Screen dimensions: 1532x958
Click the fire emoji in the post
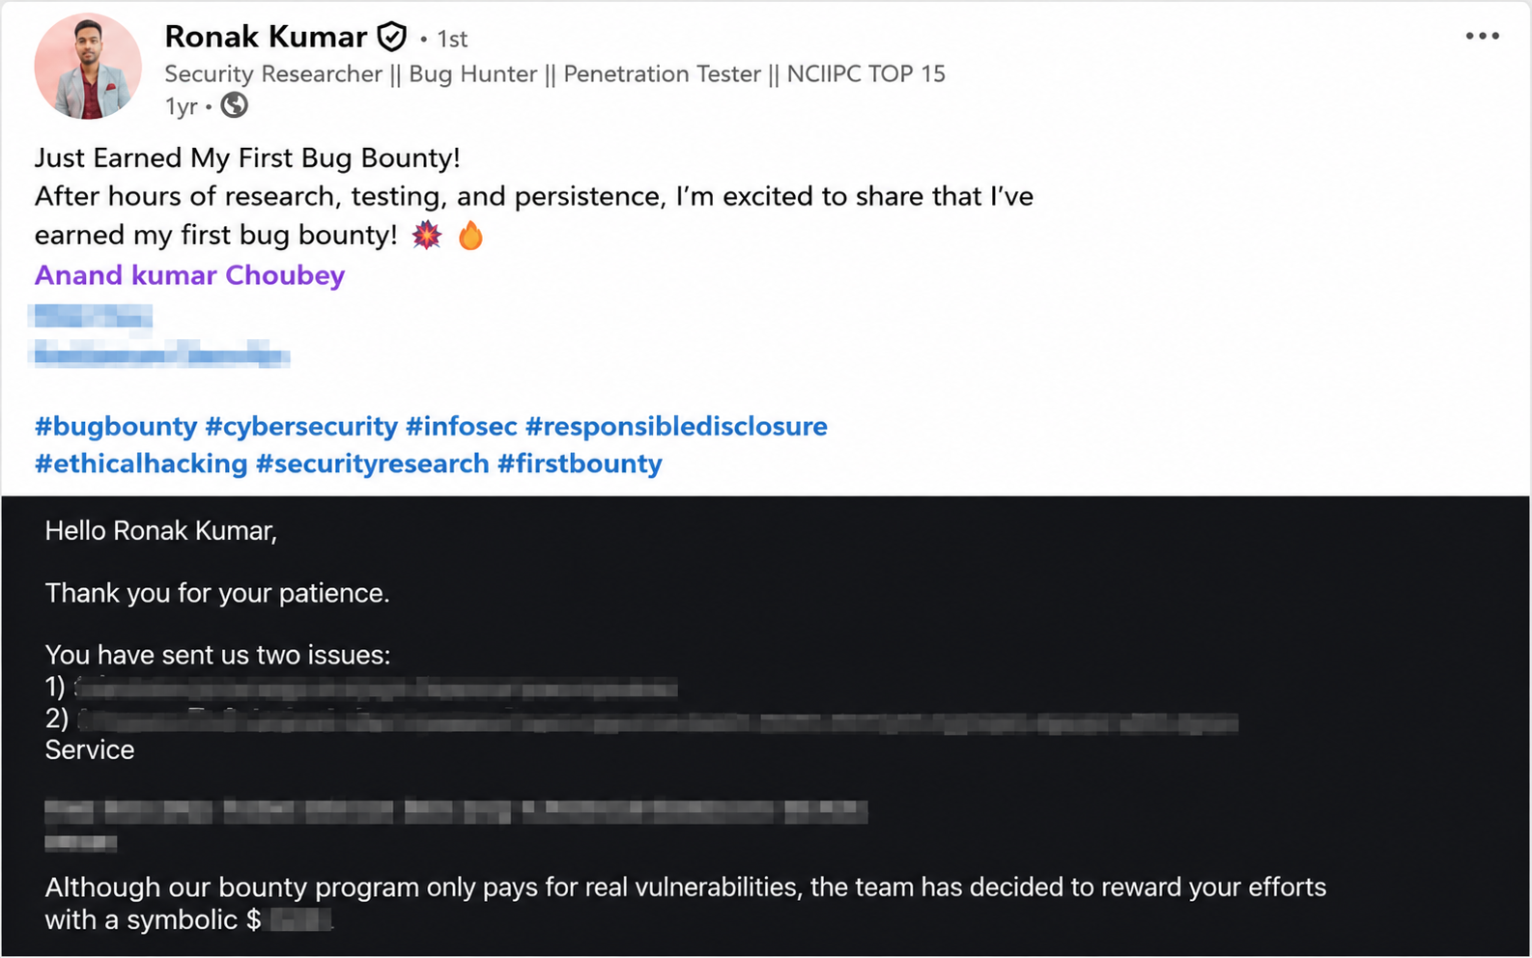470,235
